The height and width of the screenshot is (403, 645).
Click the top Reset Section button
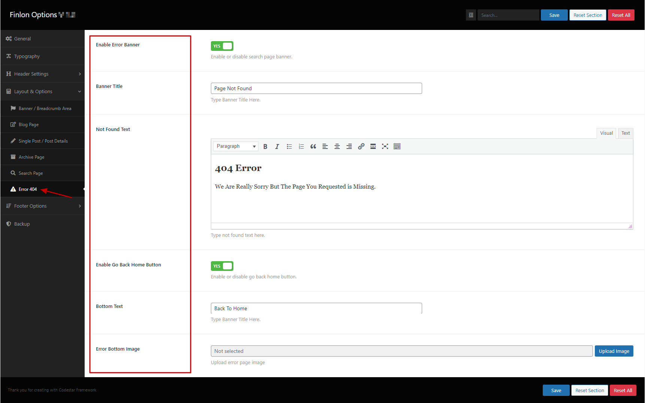point(588,15)
